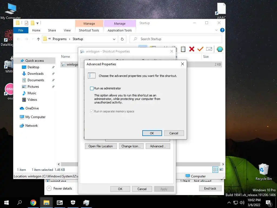The height and width of the screenshot is (208, 277).
Task: Click the Change Icon... button
Action: pyautogui.click(x=131, y=146)
